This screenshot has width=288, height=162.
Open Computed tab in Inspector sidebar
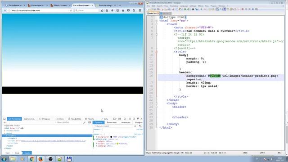(112, 122)
